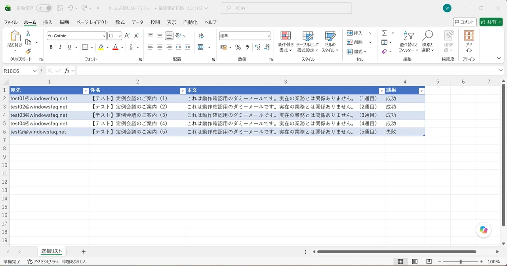Screen dimensions: 507x266
Task: Open the ファイル menu tab
Action: (x=11, y=22)
